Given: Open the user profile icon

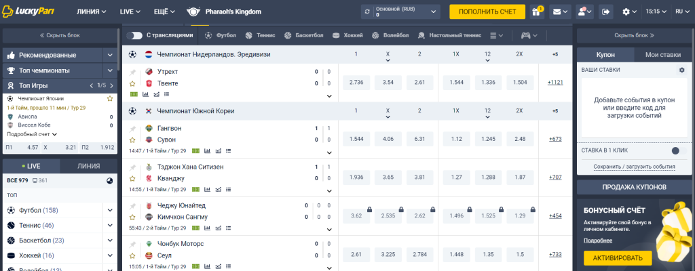Looking at the screenshot, I should (x=584, y=12).
